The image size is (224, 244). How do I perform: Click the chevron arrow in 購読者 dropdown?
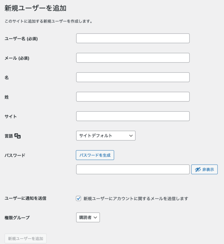tap(95, 217)
